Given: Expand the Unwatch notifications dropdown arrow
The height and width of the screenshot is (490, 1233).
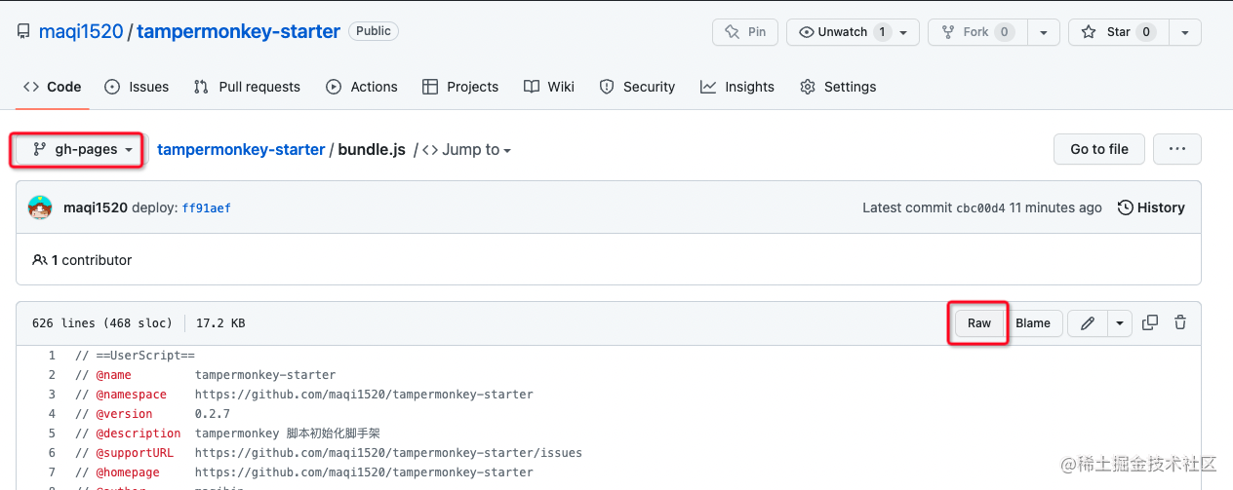Looking at the screenshot, I should [904, 32].
